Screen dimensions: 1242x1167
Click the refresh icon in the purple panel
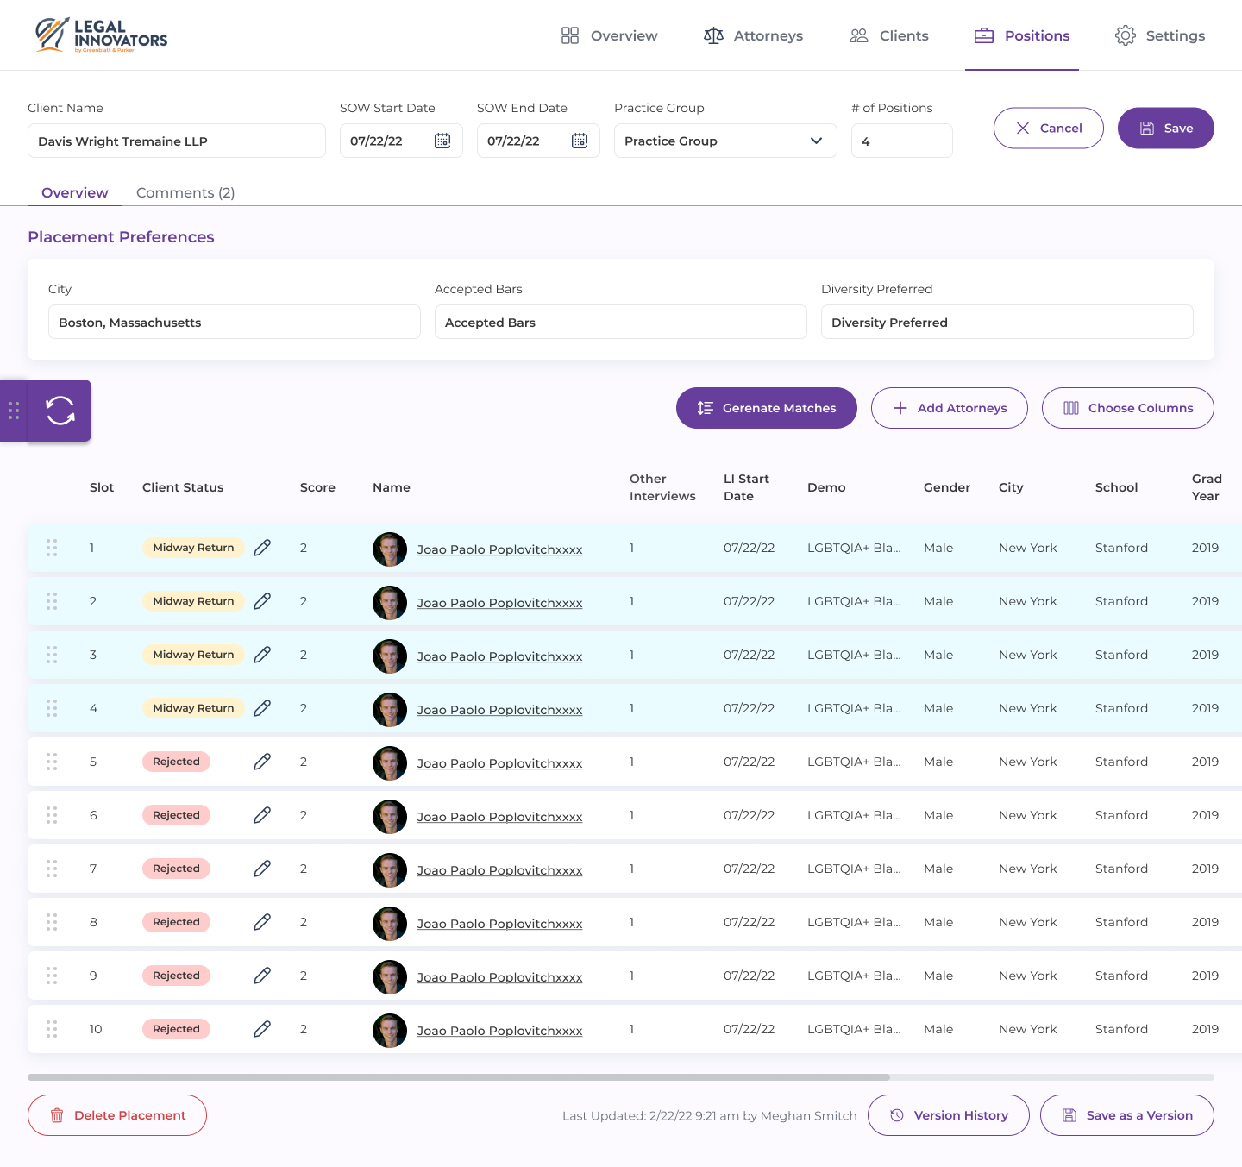(x=60, y=411)
